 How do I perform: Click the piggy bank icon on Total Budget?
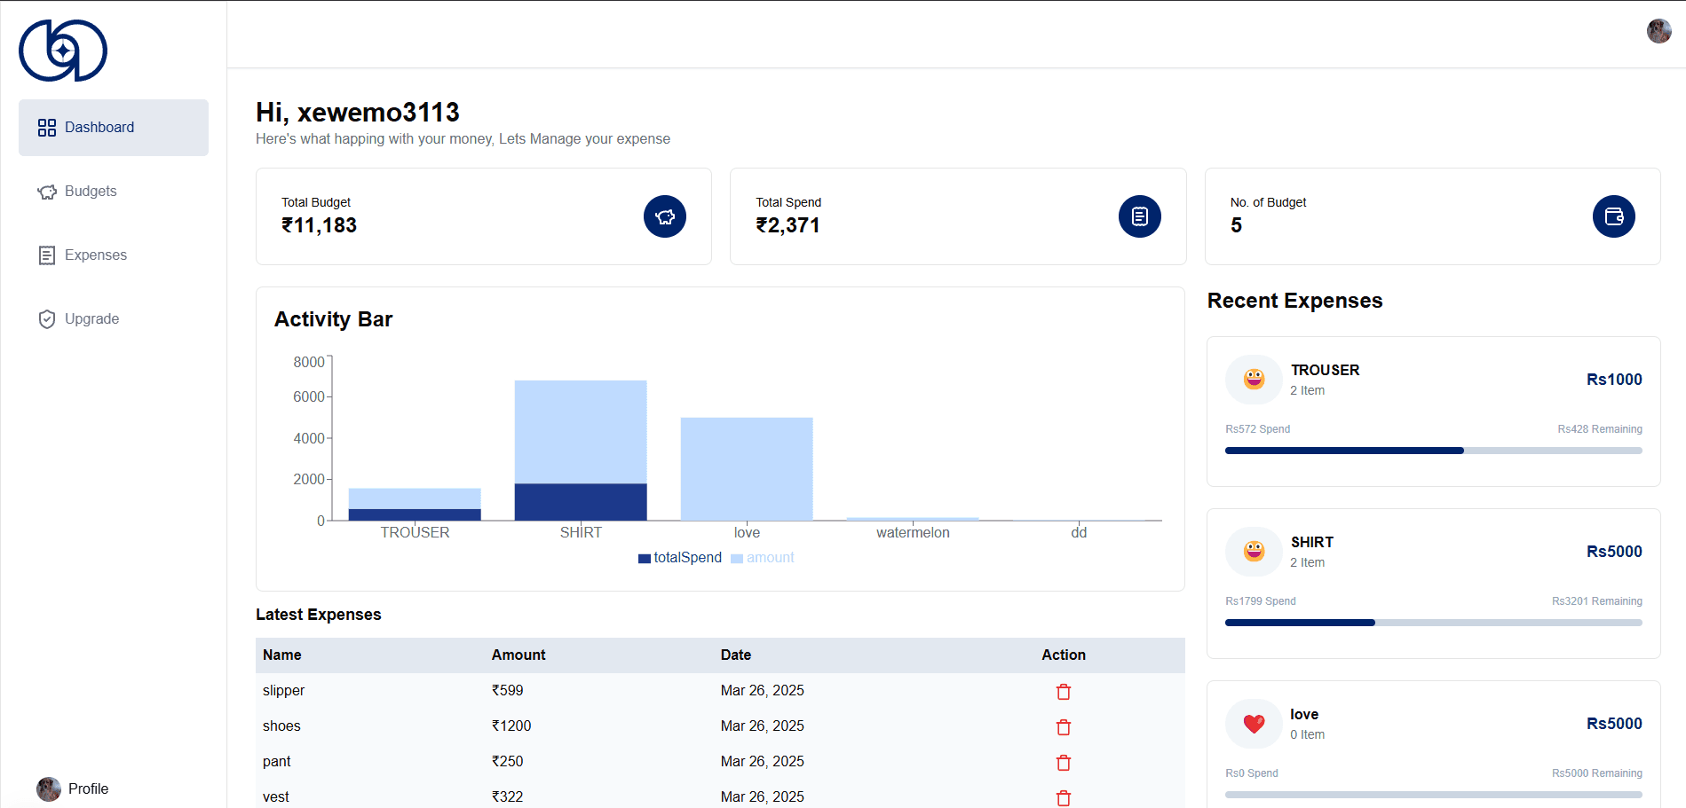[664, 216]
